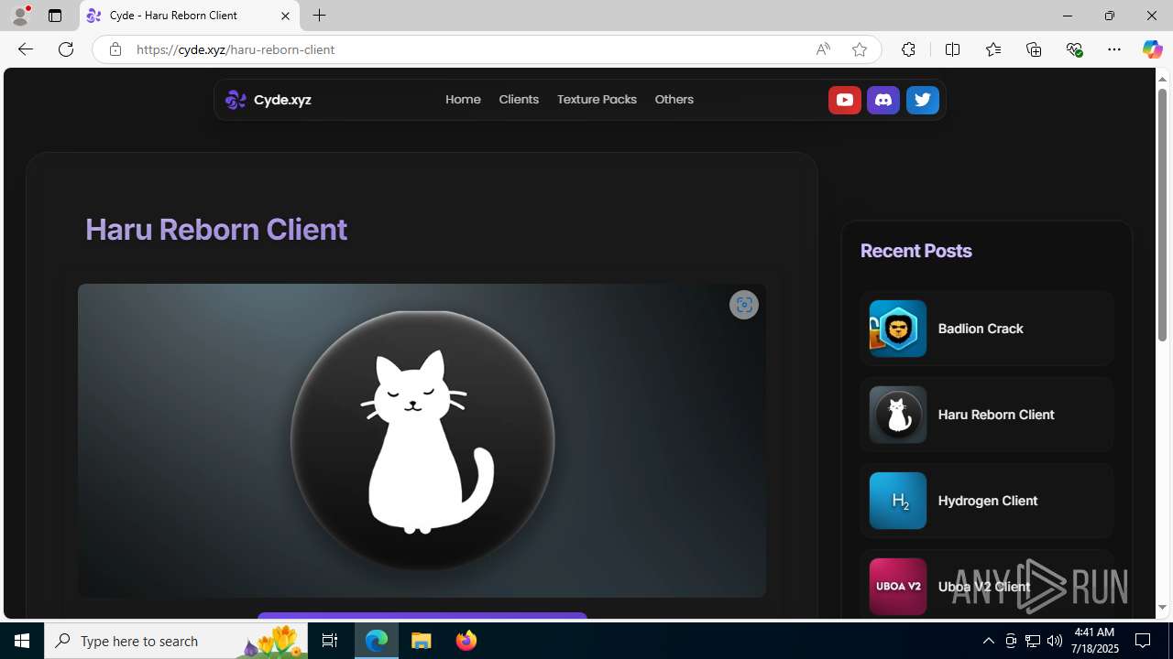Viewport: 1173px width, 659px height.
Task: Go to Home menu item
Action: (x=463, y=100)
